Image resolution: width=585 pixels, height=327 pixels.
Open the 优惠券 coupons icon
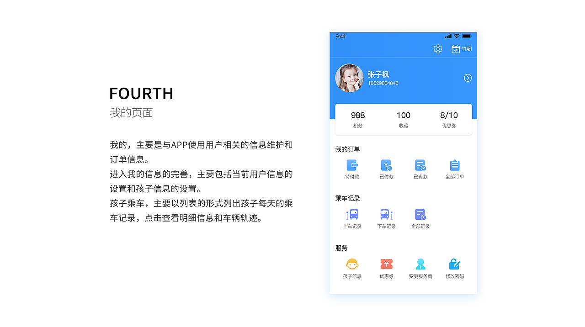point(386,264)
